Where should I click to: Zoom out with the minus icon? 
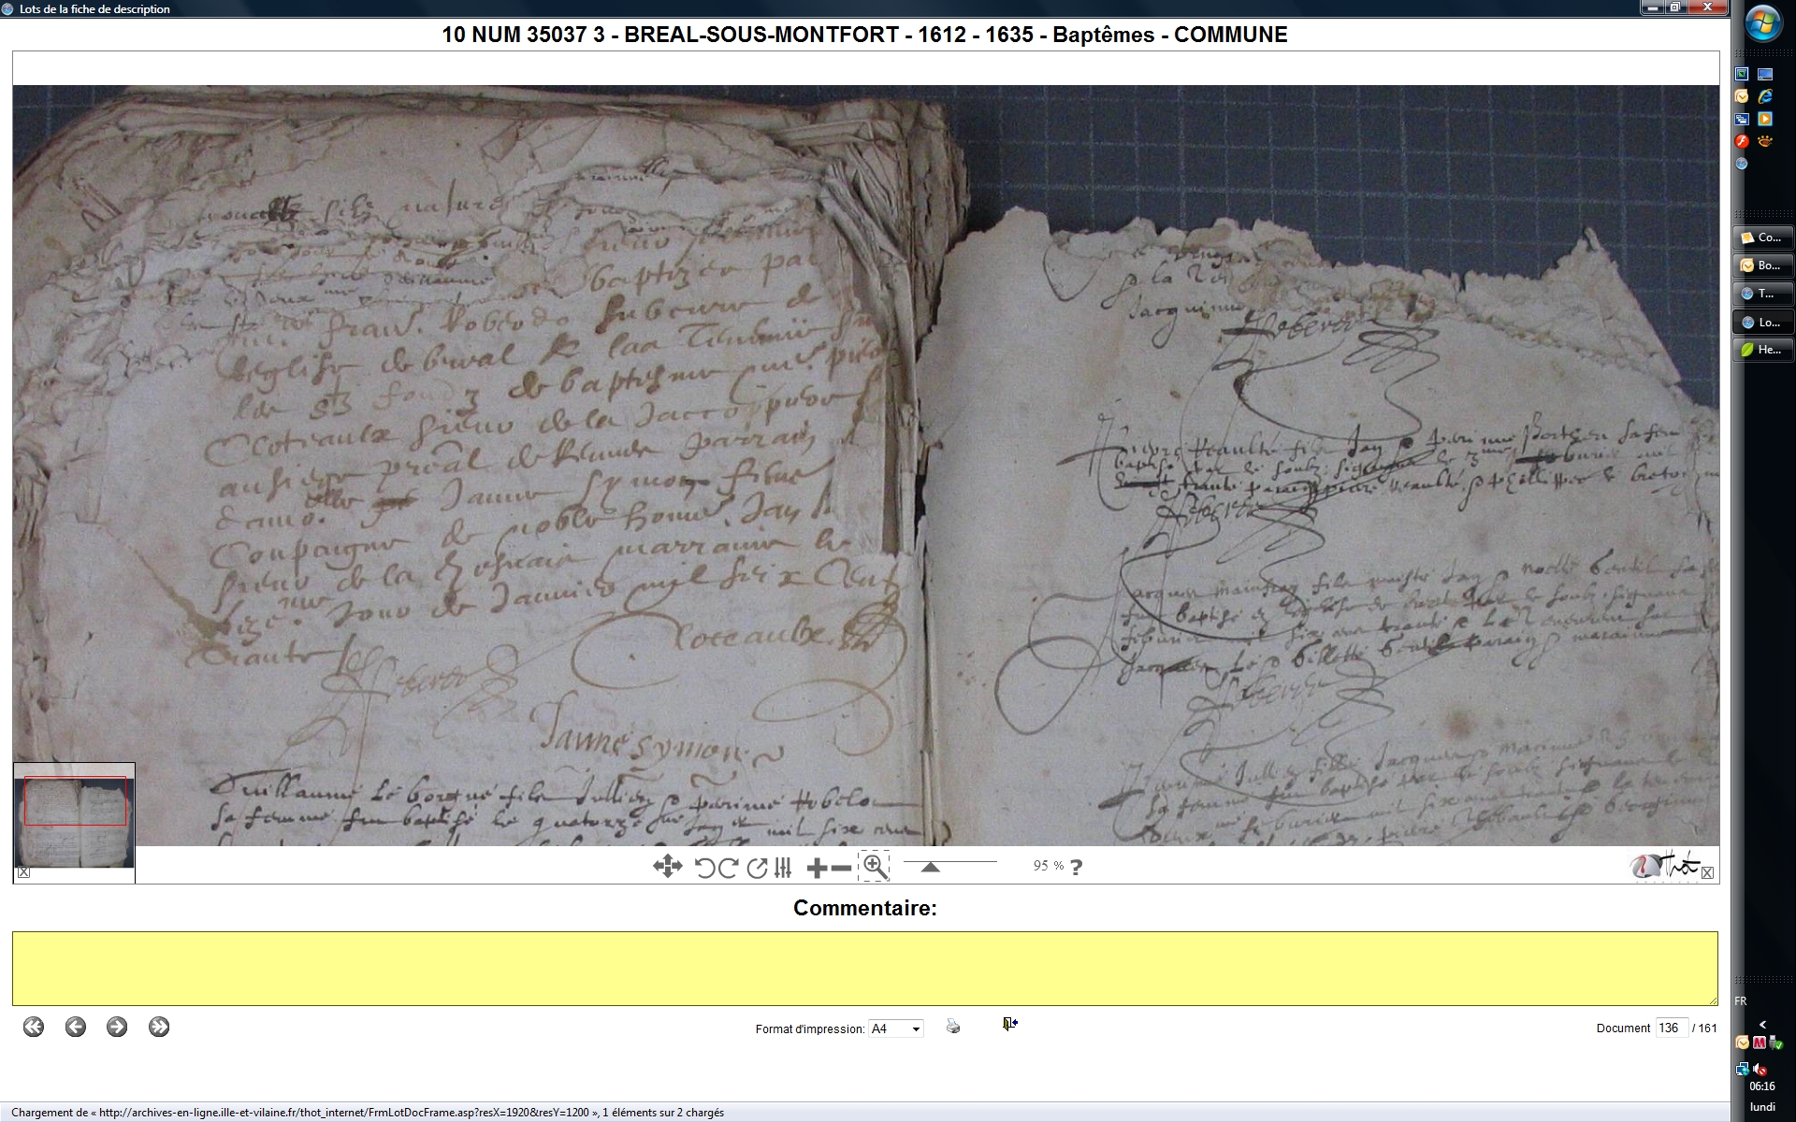click(x=841, y=868)
